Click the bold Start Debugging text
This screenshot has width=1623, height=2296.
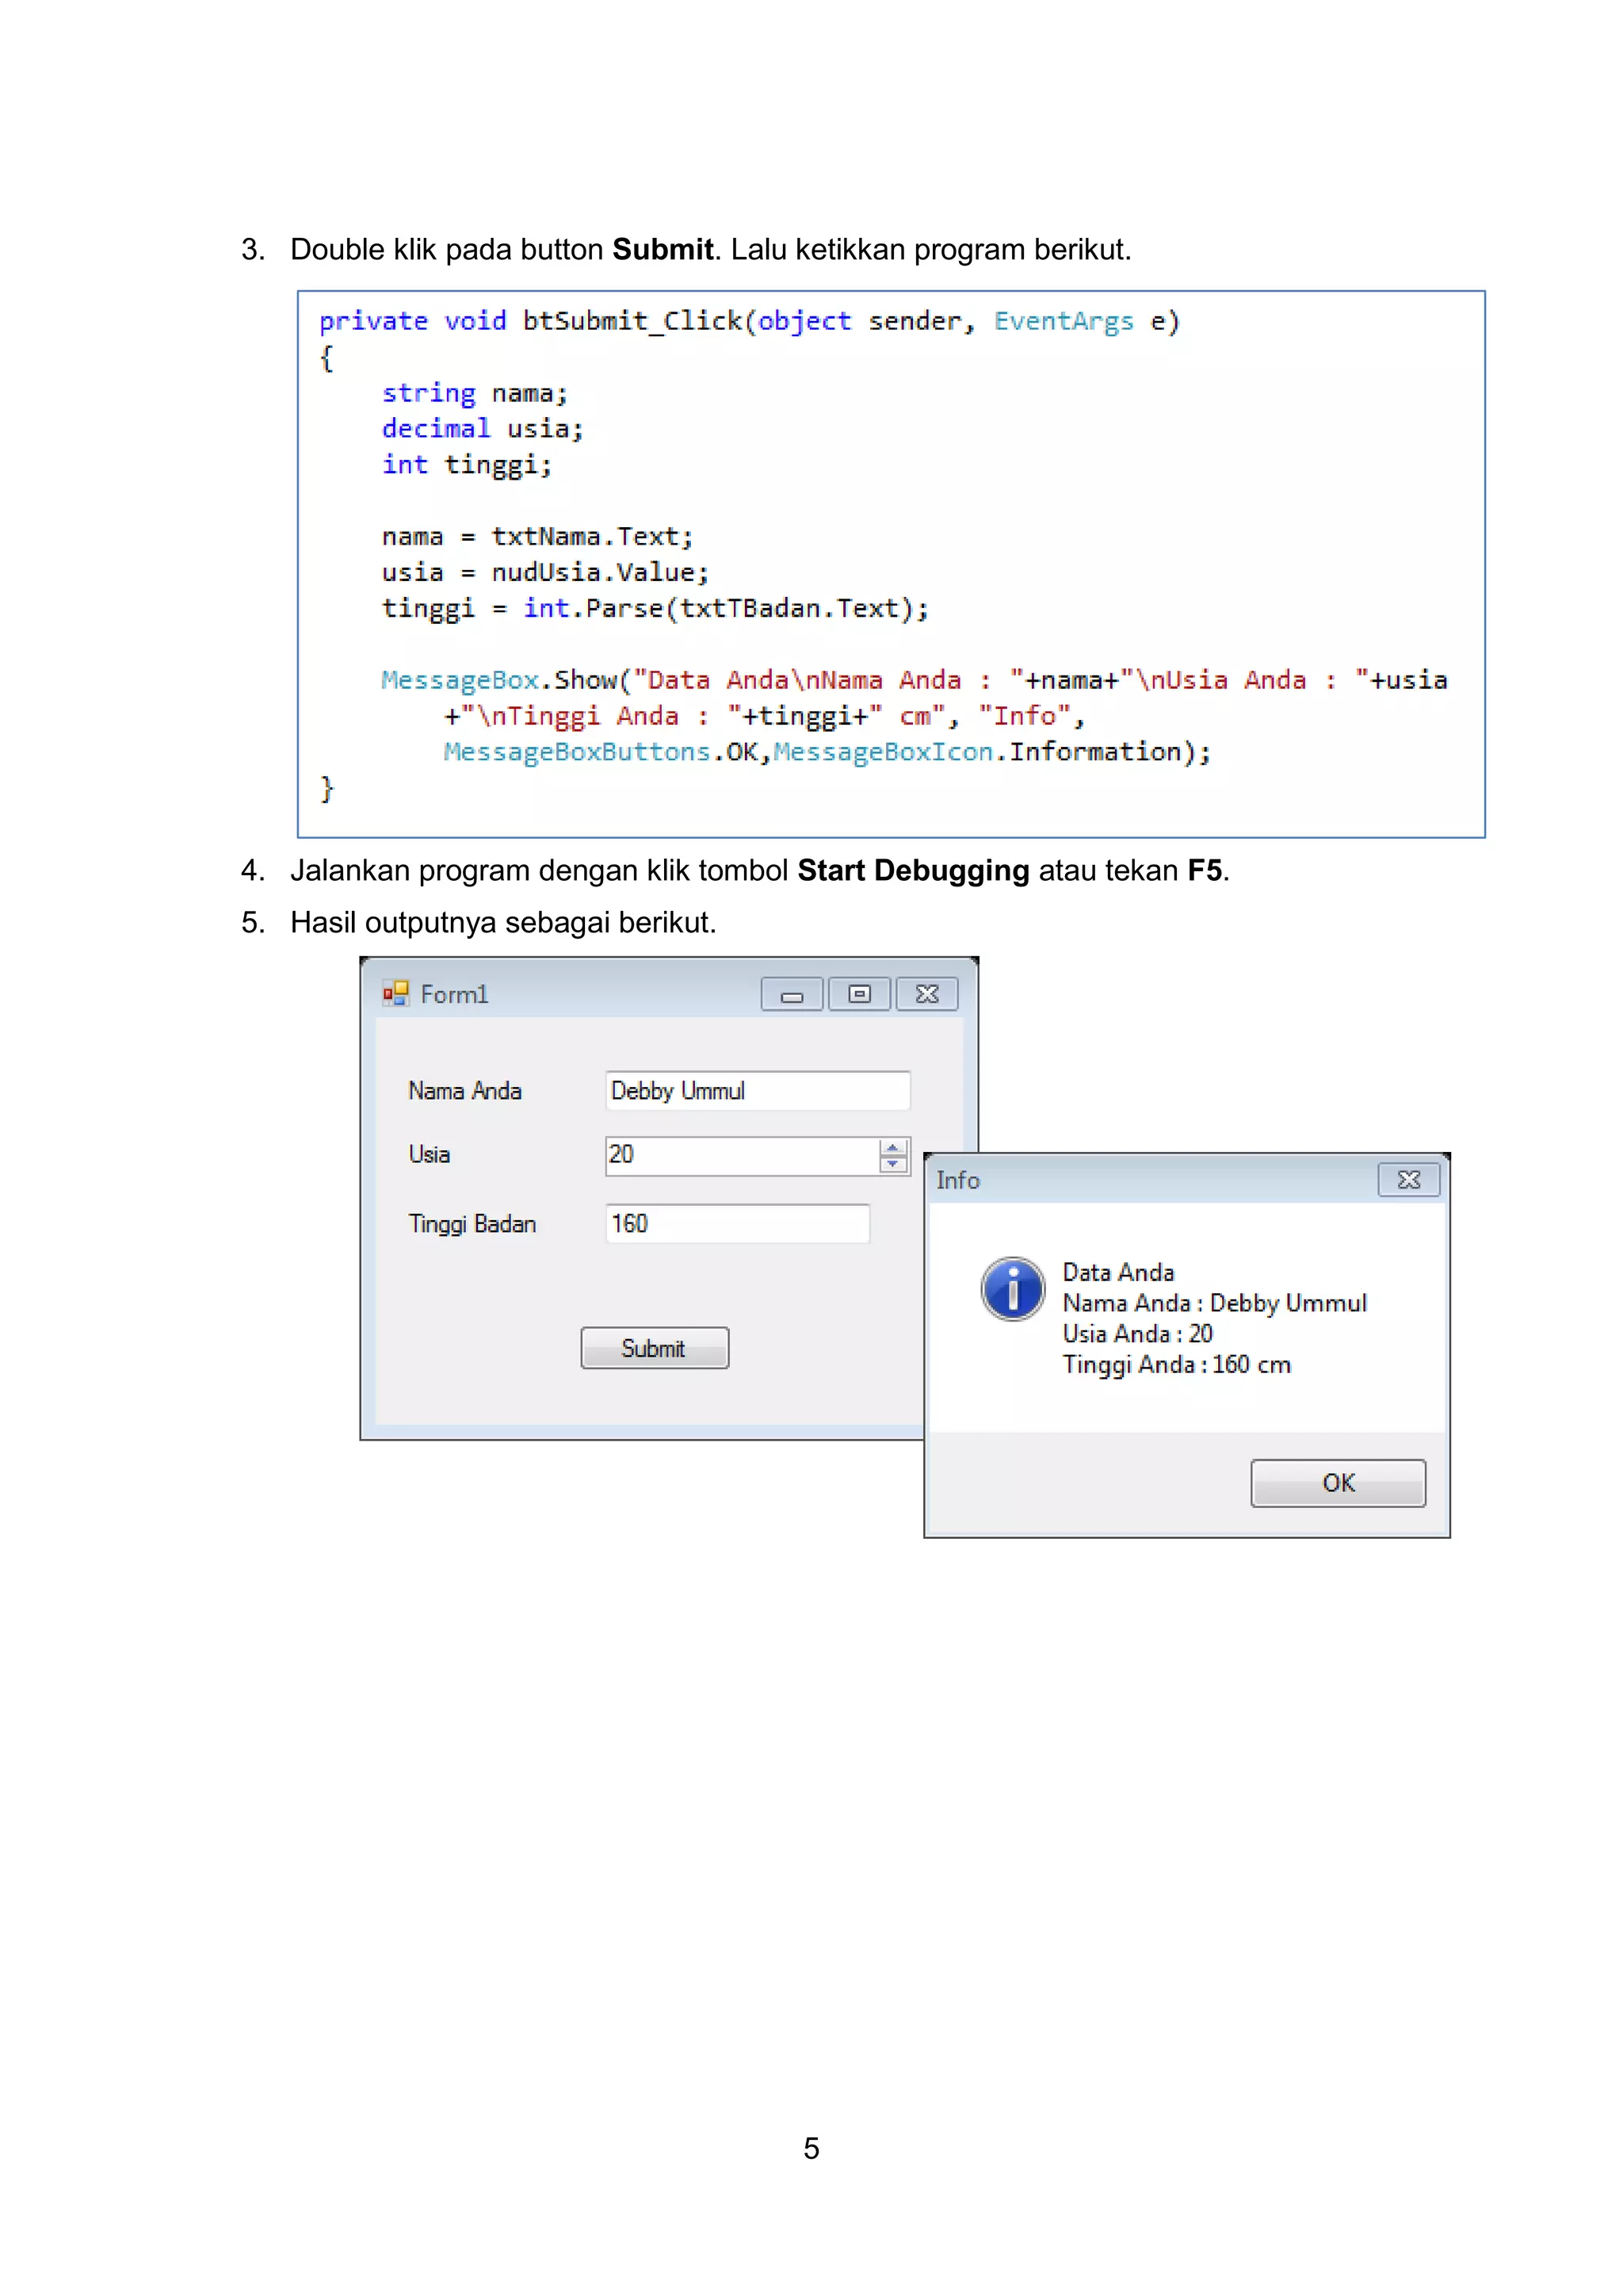click(912, 871)
